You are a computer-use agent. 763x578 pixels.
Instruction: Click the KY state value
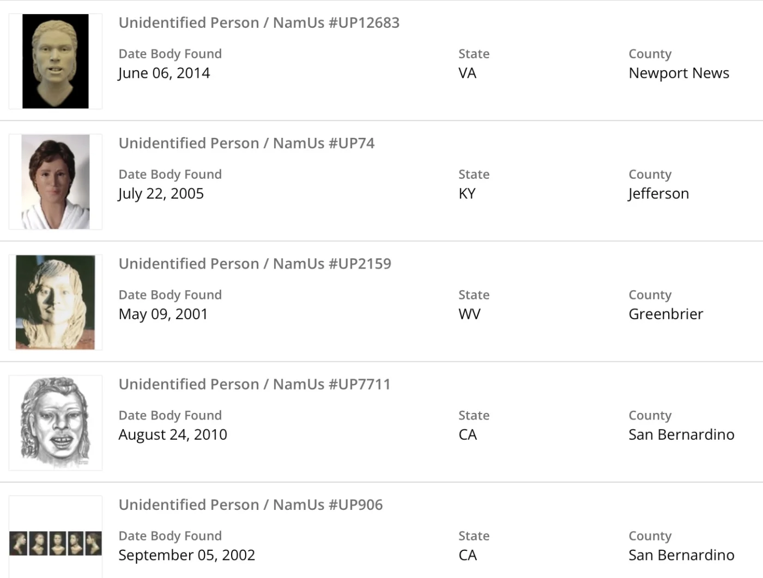click(x=467, y=193)
